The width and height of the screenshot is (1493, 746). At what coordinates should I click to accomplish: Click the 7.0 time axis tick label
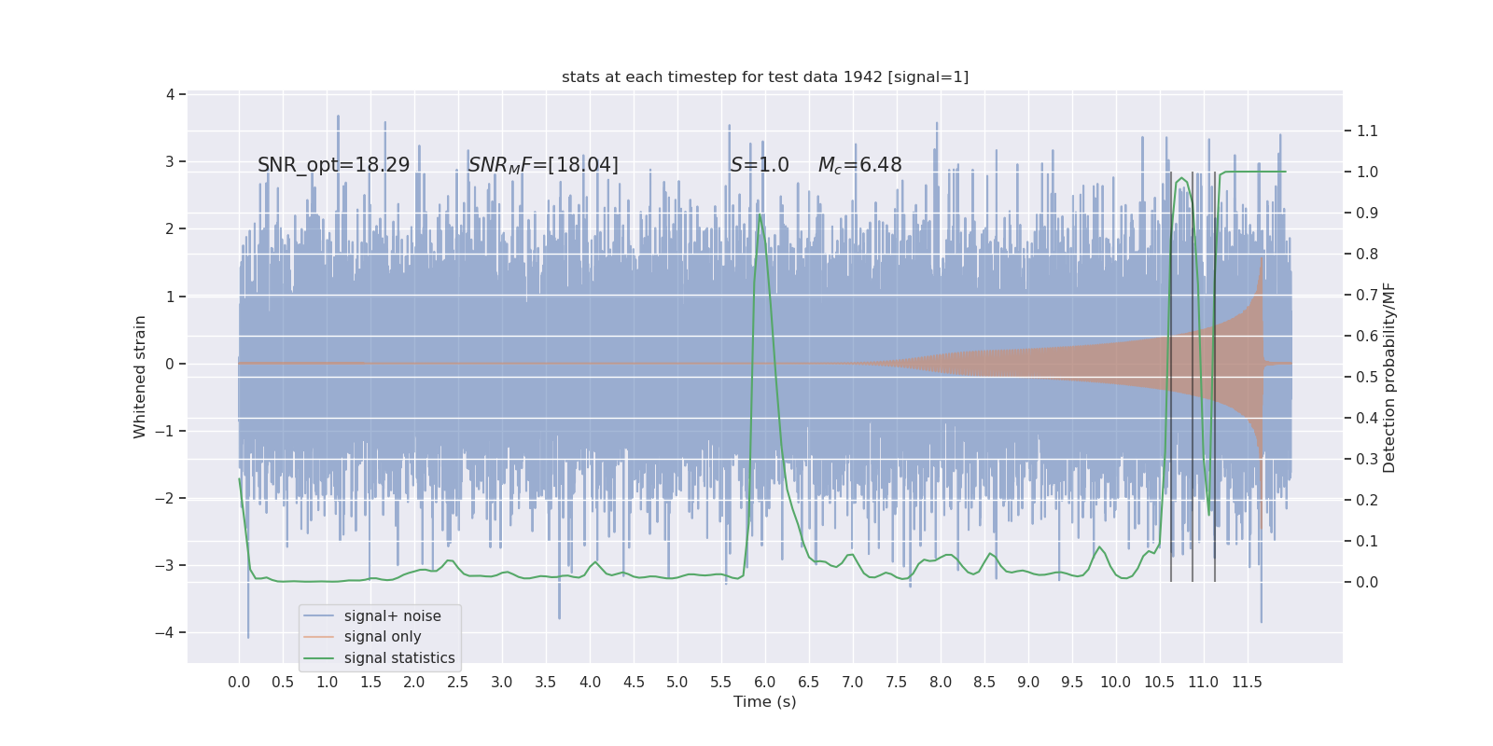[853, 683]
